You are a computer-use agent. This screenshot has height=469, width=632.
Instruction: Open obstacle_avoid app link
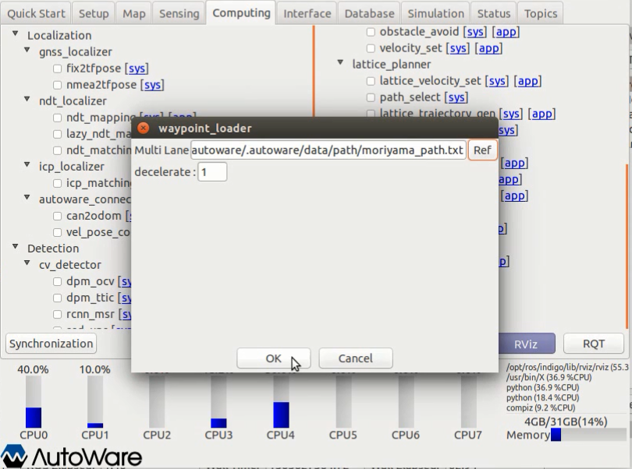point(506,32)
